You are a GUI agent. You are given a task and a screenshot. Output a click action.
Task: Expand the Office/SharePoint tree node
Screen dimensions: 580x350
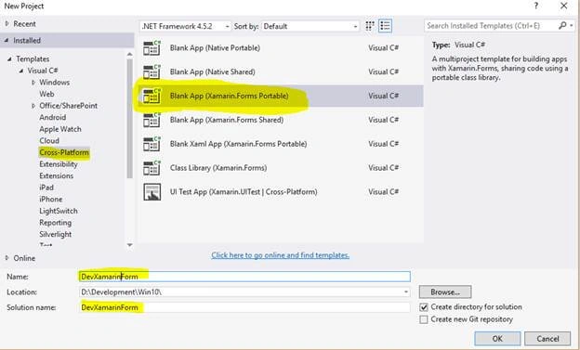pos(33,106)
